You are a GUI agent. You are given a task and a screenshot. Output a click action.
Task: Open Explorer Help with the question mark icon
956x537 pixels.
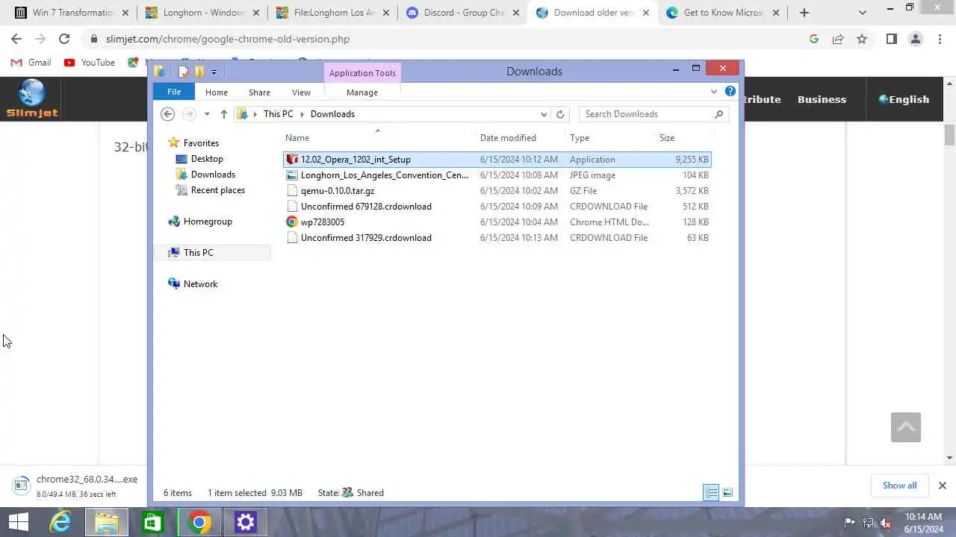coord(730,91)
